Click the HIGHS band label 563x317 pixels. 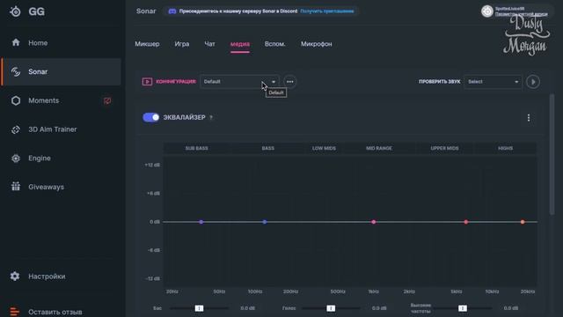[x=505, y=148]
